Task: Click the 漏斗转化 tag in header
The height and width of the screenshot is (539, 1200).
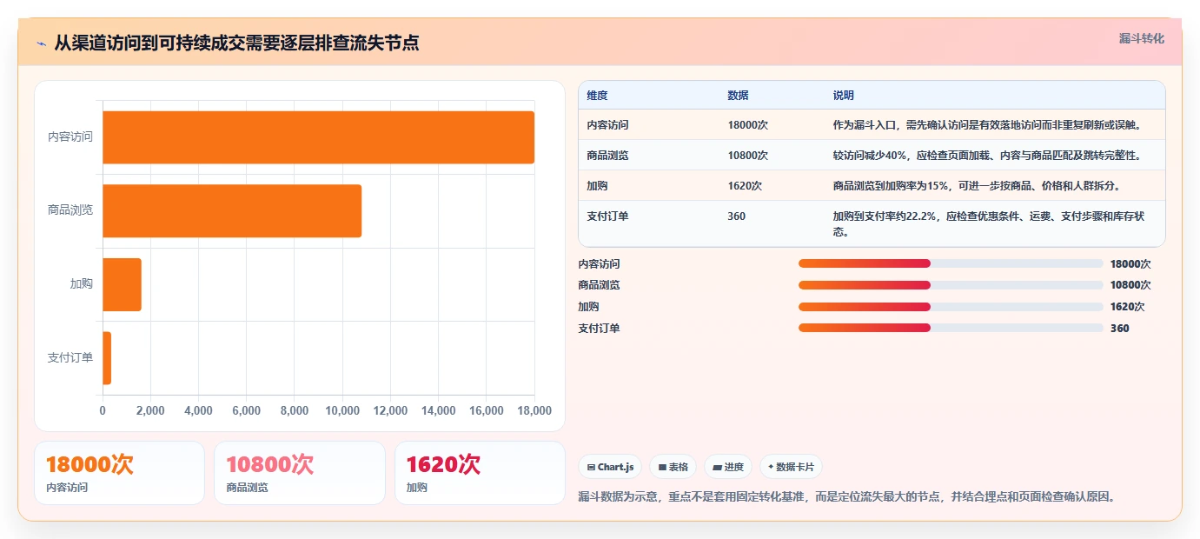Action: [1141, 39]
